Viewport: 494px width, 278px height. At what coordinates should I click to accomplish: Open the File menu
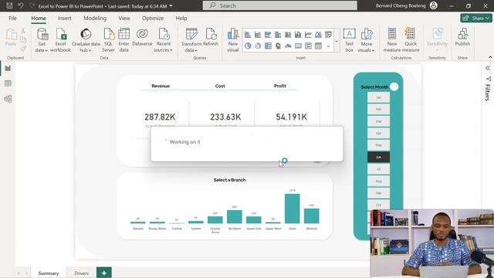pyautogui.click(x=12, y=19)
